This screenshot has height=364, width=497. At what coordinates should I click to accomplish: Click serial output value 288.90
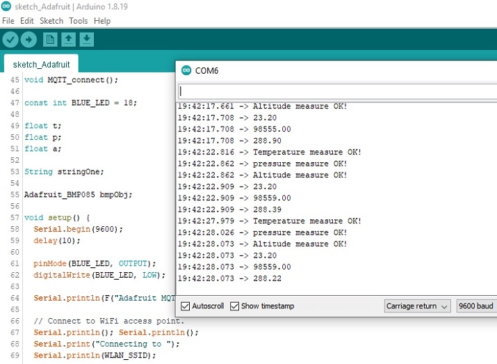click(x=267, y=141)
